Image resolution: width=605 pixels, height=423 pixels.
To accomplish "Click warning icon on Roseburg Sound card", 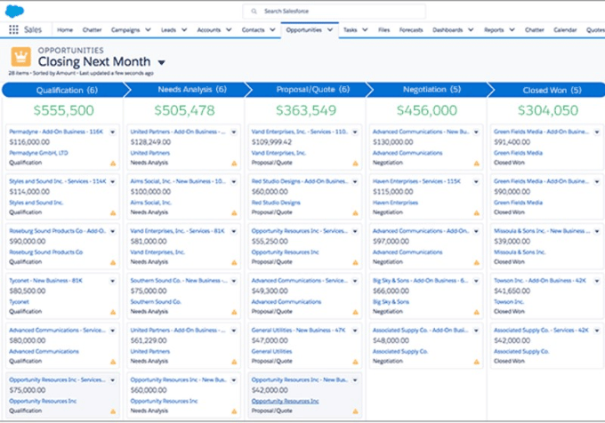I will pos(113,263).
